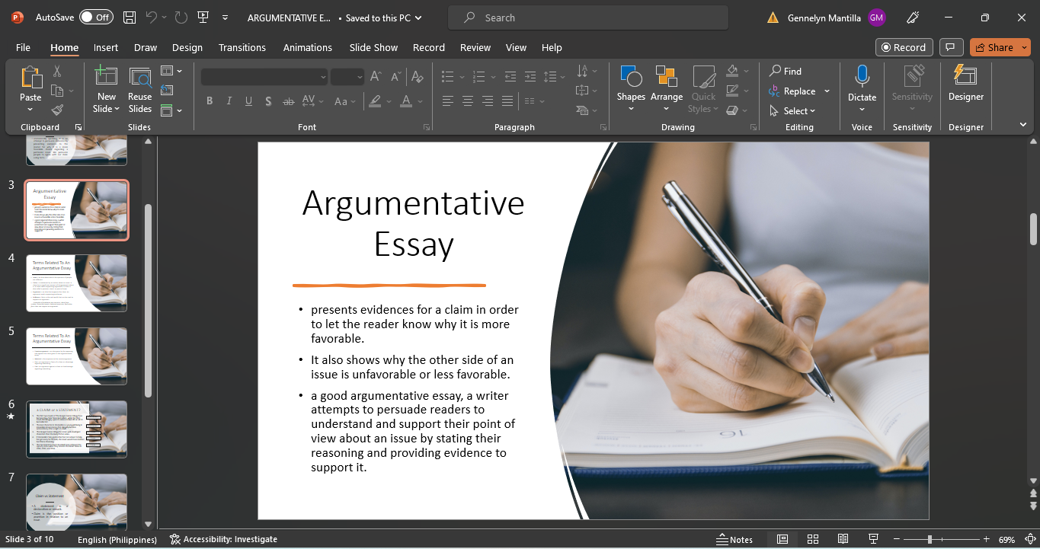Click the Designer icon in ribbon
The width and height of the screenshot is (1040, 549).
[x=965, y=84]
